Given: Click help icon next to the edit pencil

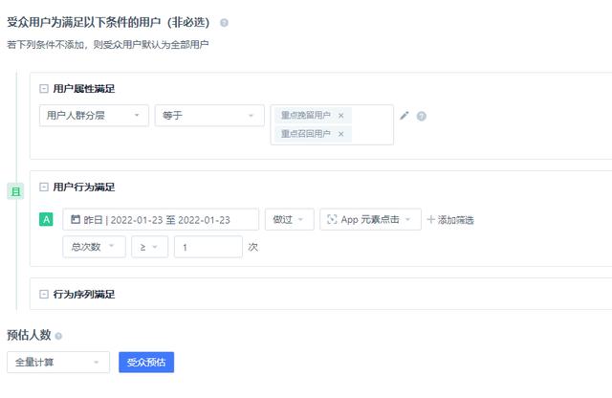Looking at the screenshot, I should (422, 117).
